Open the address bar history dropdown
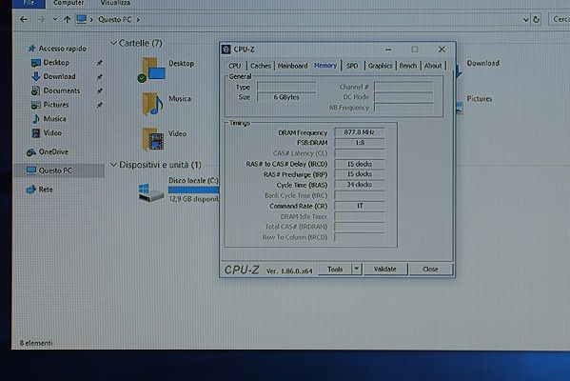The width and height of the screenshot is (570, 381). (x=525, y=20)
